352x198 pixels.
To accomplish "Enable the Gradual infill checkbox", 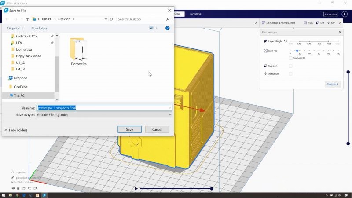I will [x=290, y=58].
